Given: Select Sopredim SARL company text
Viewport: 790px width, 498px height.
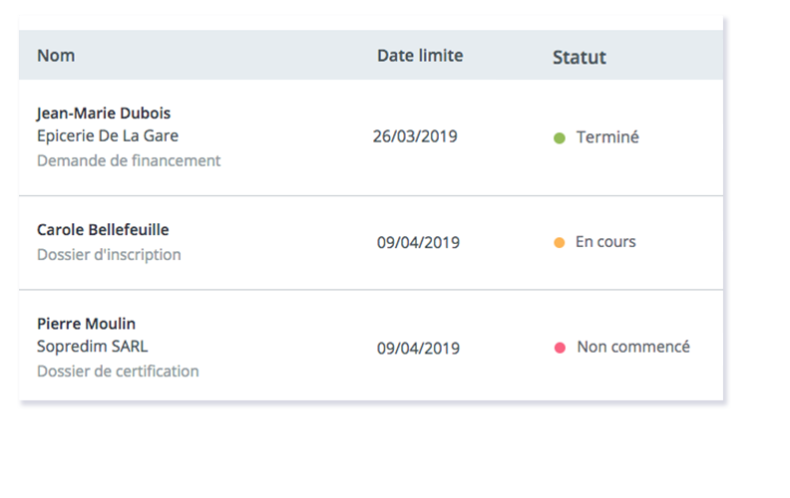Looking at the screenshot, I should 92,348.
